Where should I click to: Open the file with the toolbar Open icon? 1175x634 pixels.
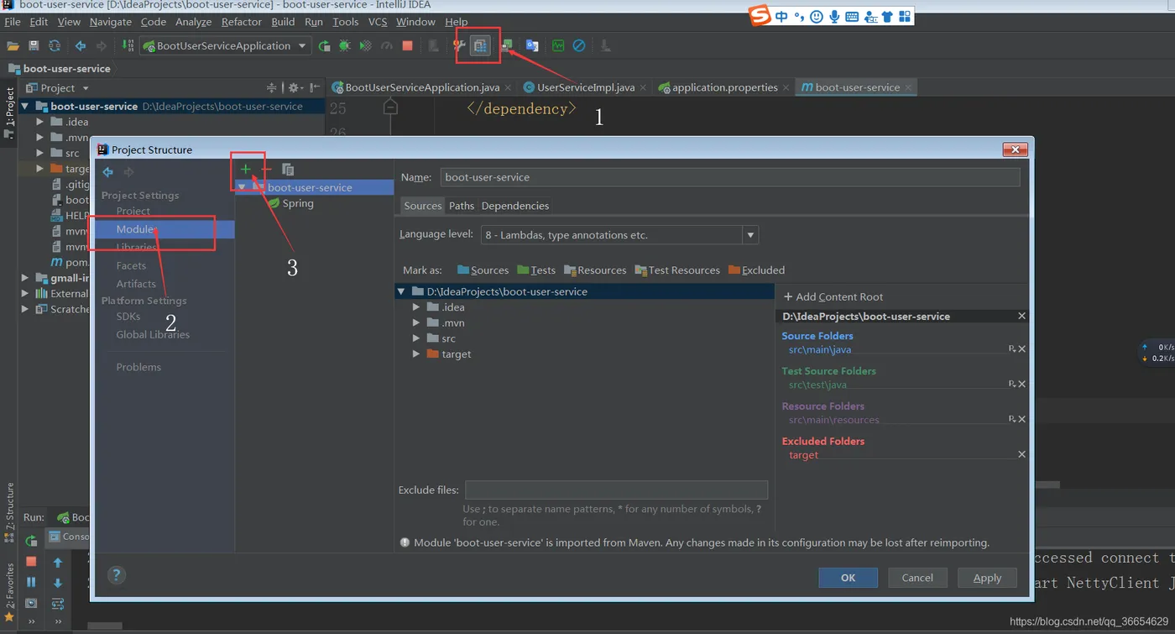coord(13,46)
